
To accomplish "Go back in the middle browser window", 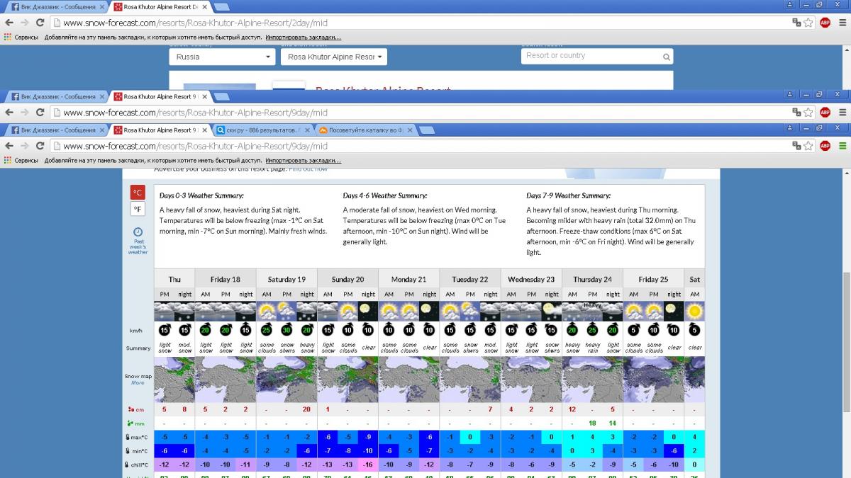I will point(9,112).
